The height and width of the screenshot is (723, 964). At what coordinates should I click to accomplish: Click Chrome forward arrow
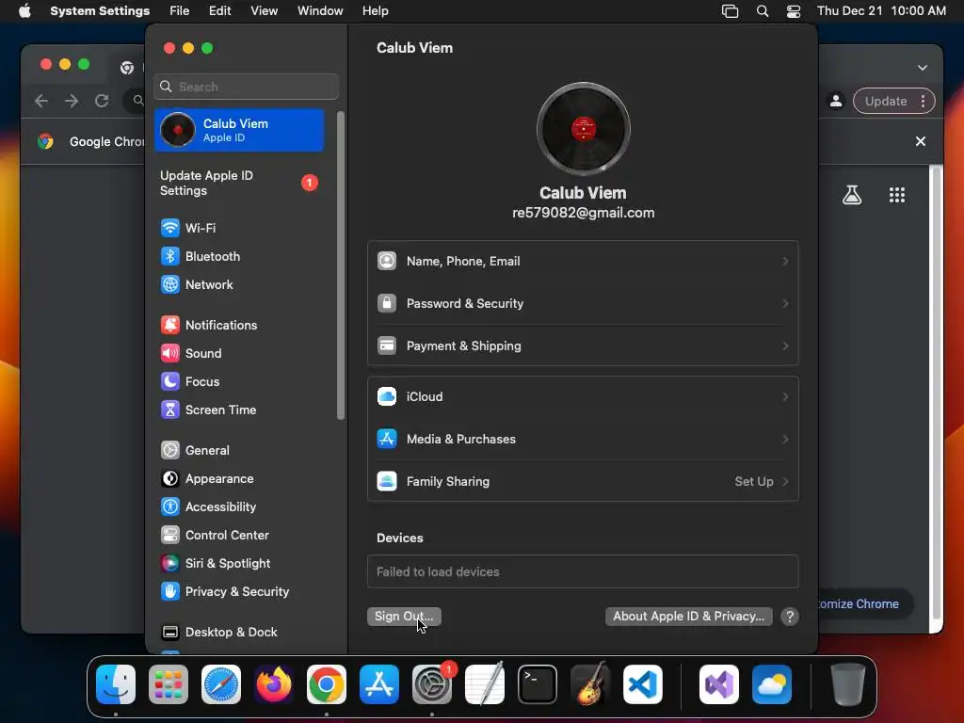coord(72,101)
